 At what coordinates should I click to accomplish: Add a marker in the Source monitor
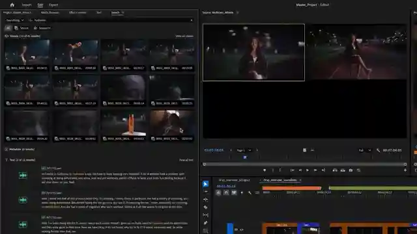(x=265, y=170)
